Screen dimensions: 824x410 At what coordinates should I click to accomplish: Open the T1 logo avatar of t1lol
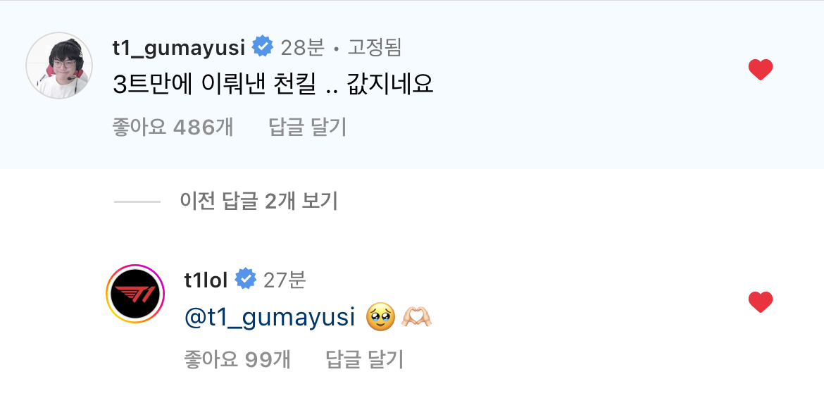pos(135,294)
